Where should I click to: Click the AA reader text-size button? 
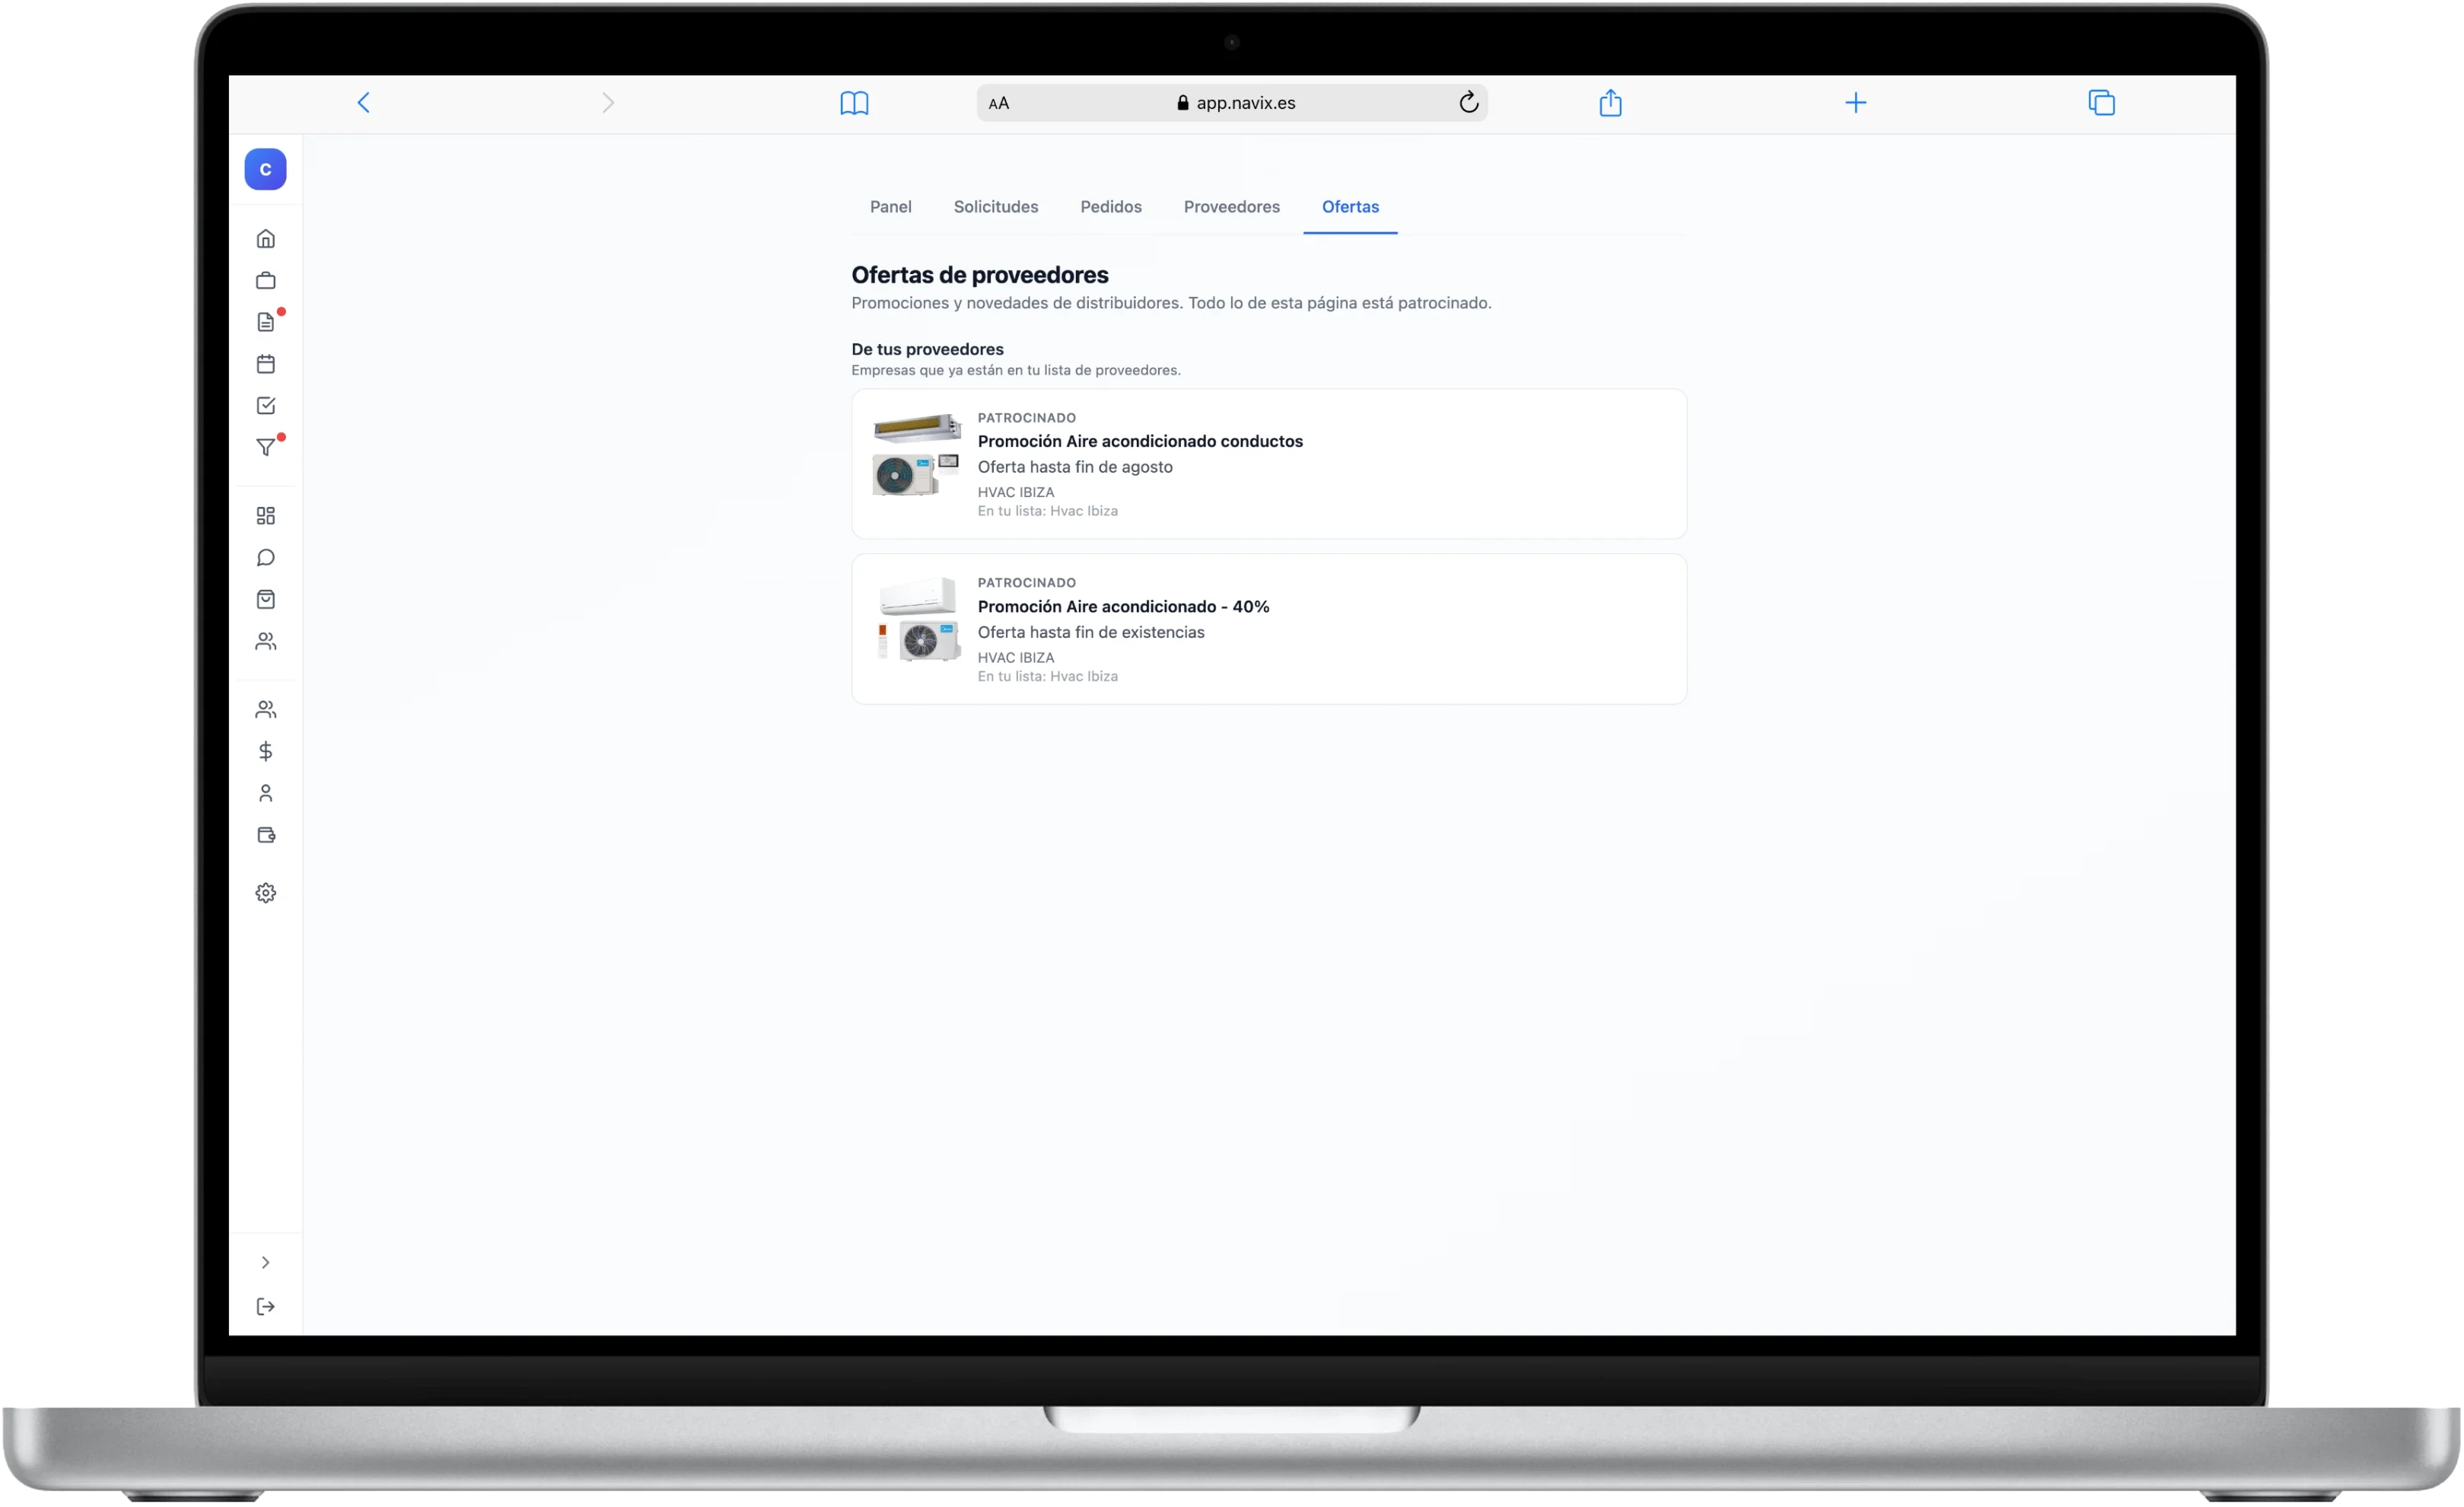click(x=999, y=103)
